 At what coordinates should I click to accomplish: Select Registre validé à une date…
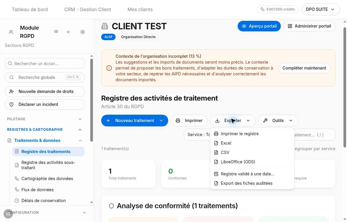click(x=252, y=174)
